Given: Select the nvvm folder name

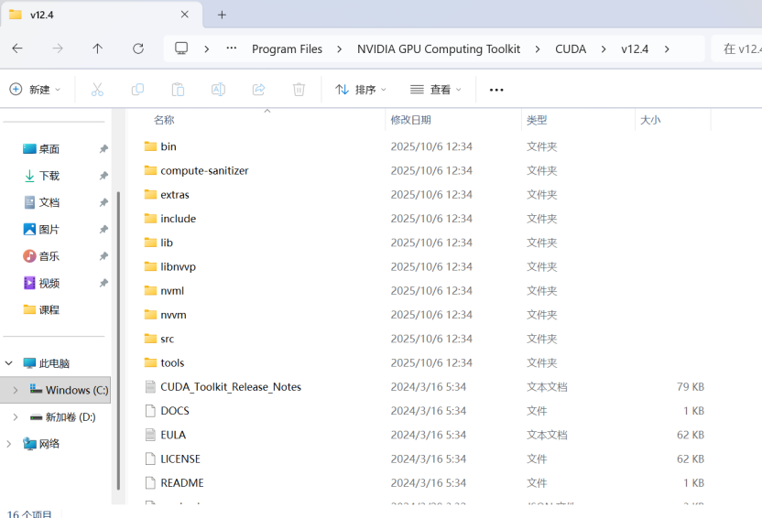Looking at the screenshot, I should (173, 315).
